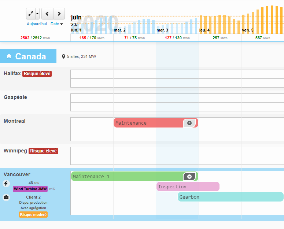
Task: Advance to the next time period
Action: (x=59, y=14)
